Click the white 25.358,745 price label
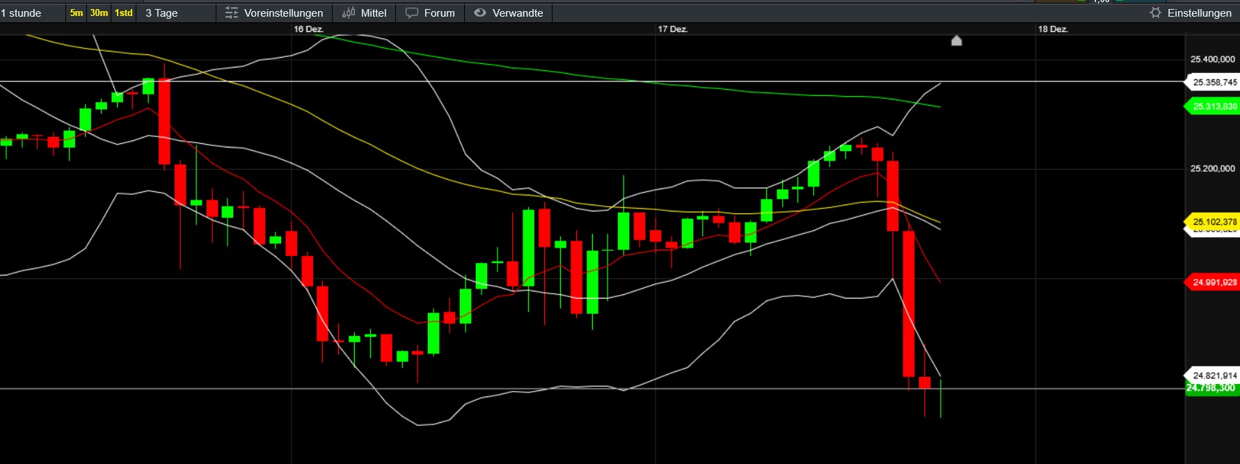Viewport: 1240px width, 464px height. (1214, 82)
